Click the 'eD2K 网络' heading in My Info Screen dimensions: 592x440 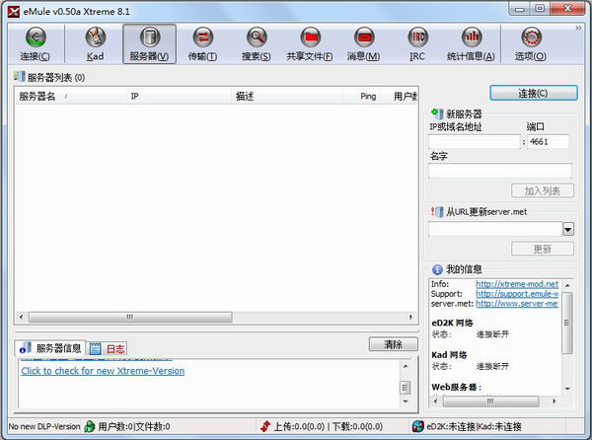(452, 323)
